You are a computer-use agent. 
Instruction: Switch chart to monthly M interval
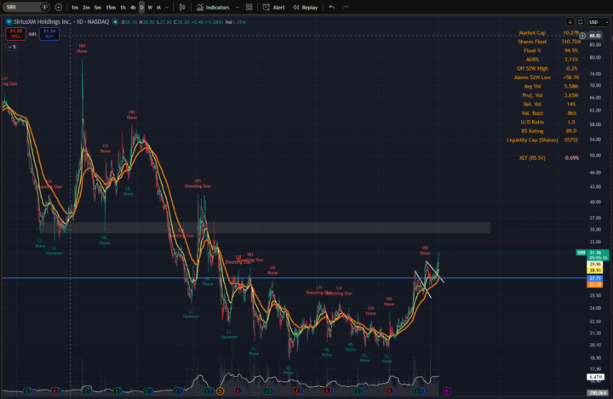click(158, 8)
